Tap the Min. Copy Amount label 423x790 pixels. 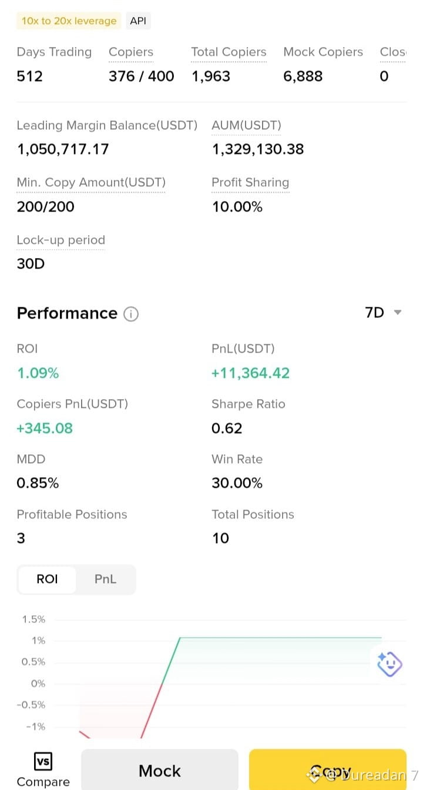click(x=91, y=183)
